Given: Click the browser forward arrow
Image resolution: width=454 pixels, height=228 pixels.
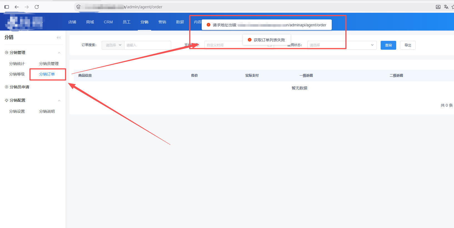Looking at the screenshot, I should coord(27,7).
